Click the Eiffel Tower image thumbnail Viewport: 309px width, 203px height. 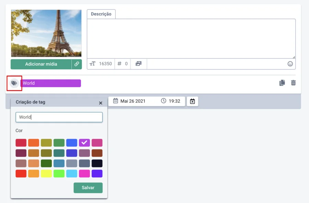point(46,33)
